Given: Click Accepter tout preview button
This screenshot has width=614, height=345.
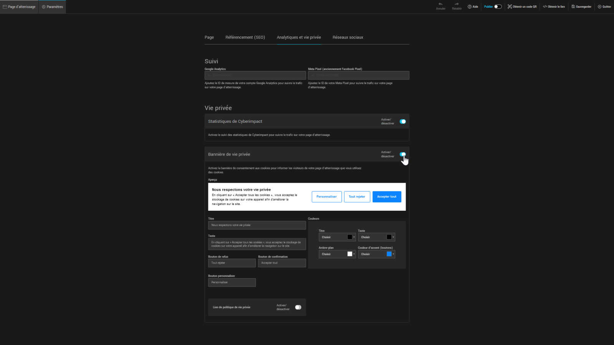Looking at the screenshot, I should tap(387, 196).
